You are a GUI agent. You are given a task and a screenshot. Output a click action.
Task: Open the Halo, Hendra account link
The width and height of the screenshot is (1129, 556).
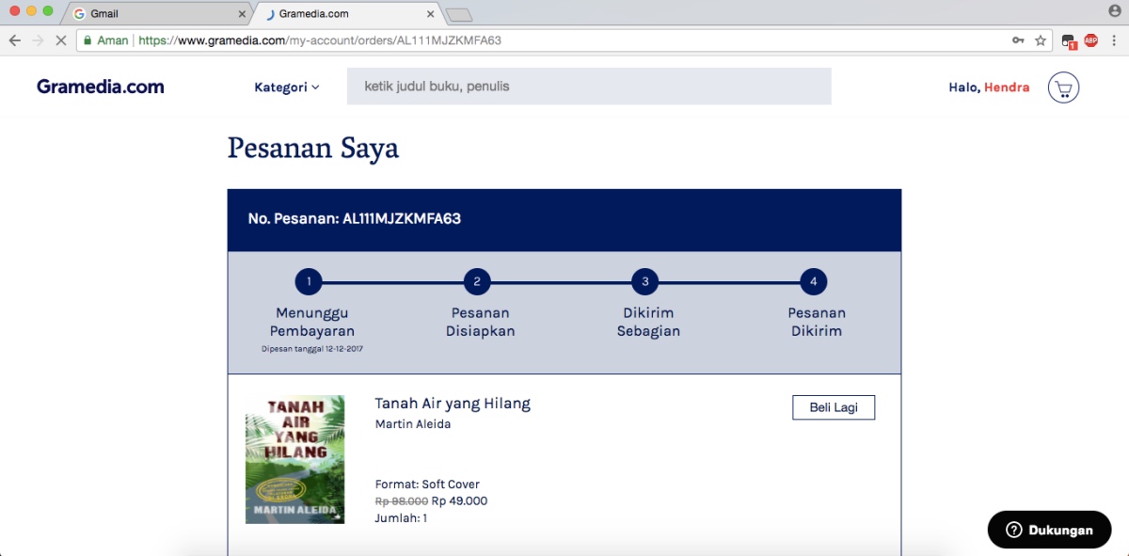tap(989, 87)
